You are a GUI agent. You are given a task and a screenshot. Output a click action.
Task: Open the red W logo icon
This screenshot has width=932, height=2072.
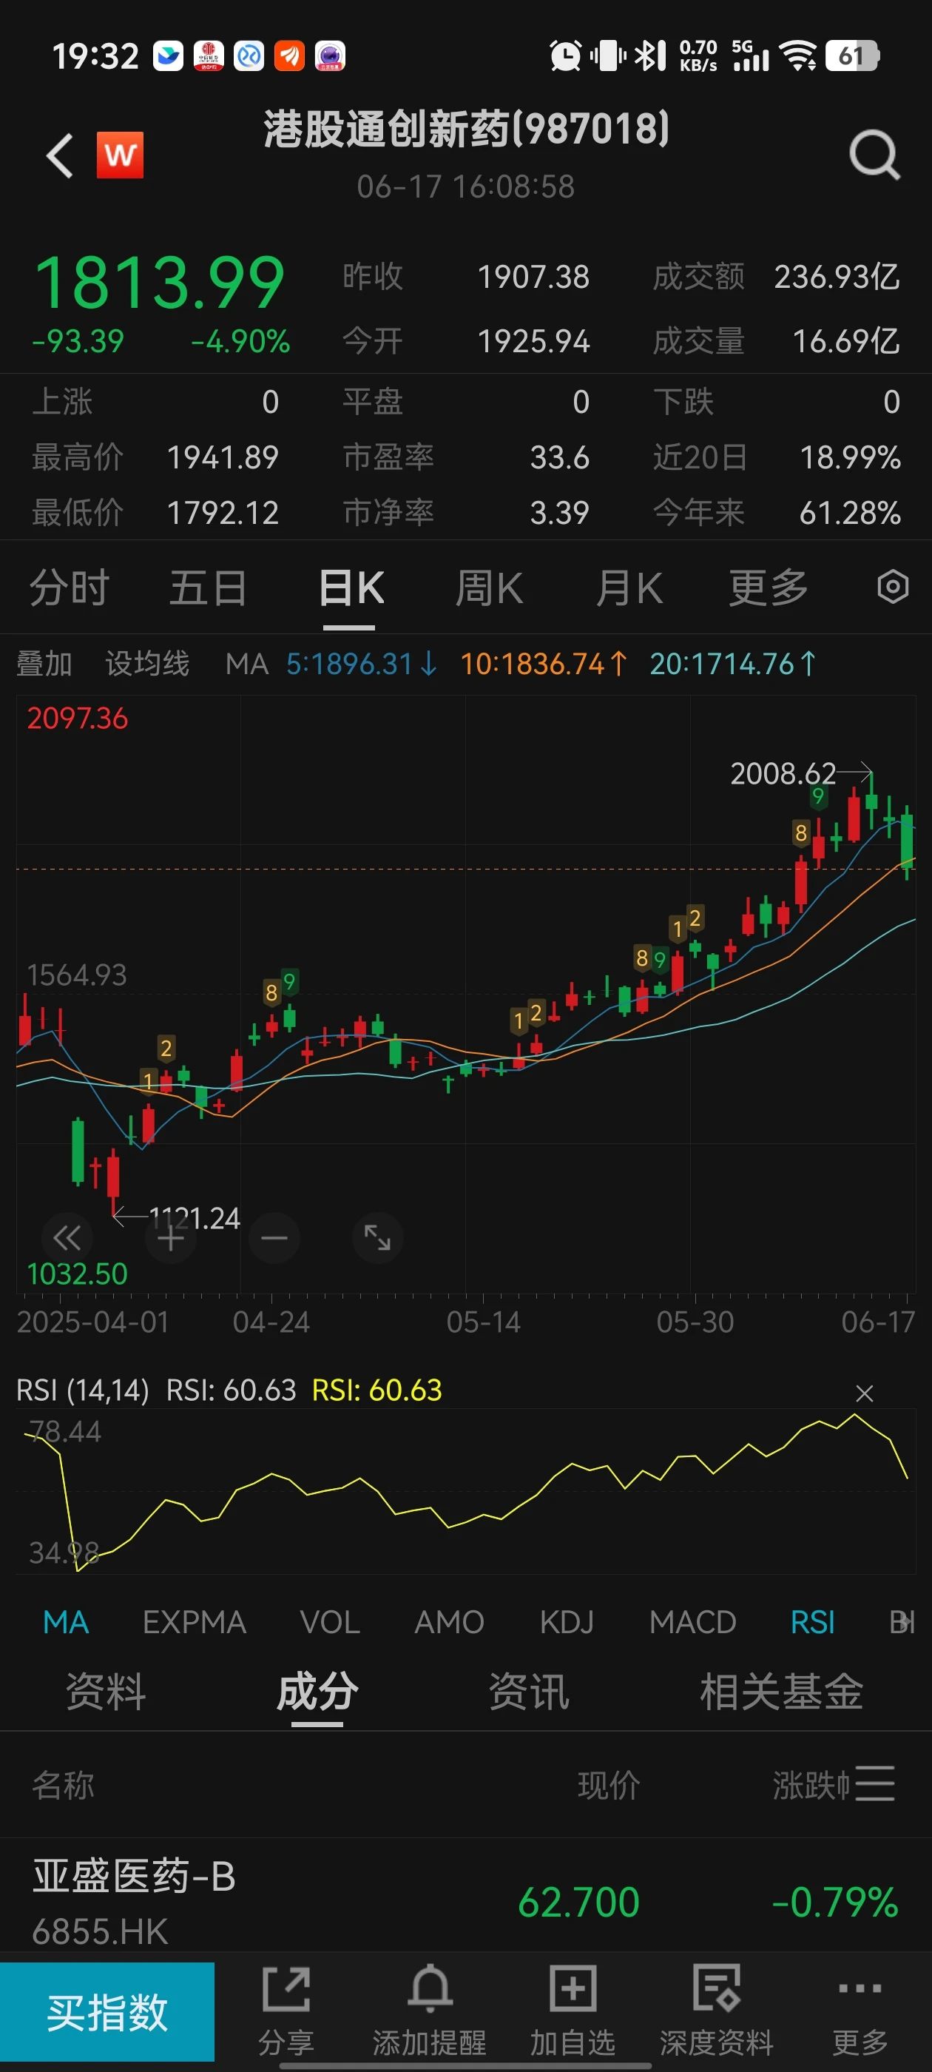pyautogui.click(x=120, y=155)
